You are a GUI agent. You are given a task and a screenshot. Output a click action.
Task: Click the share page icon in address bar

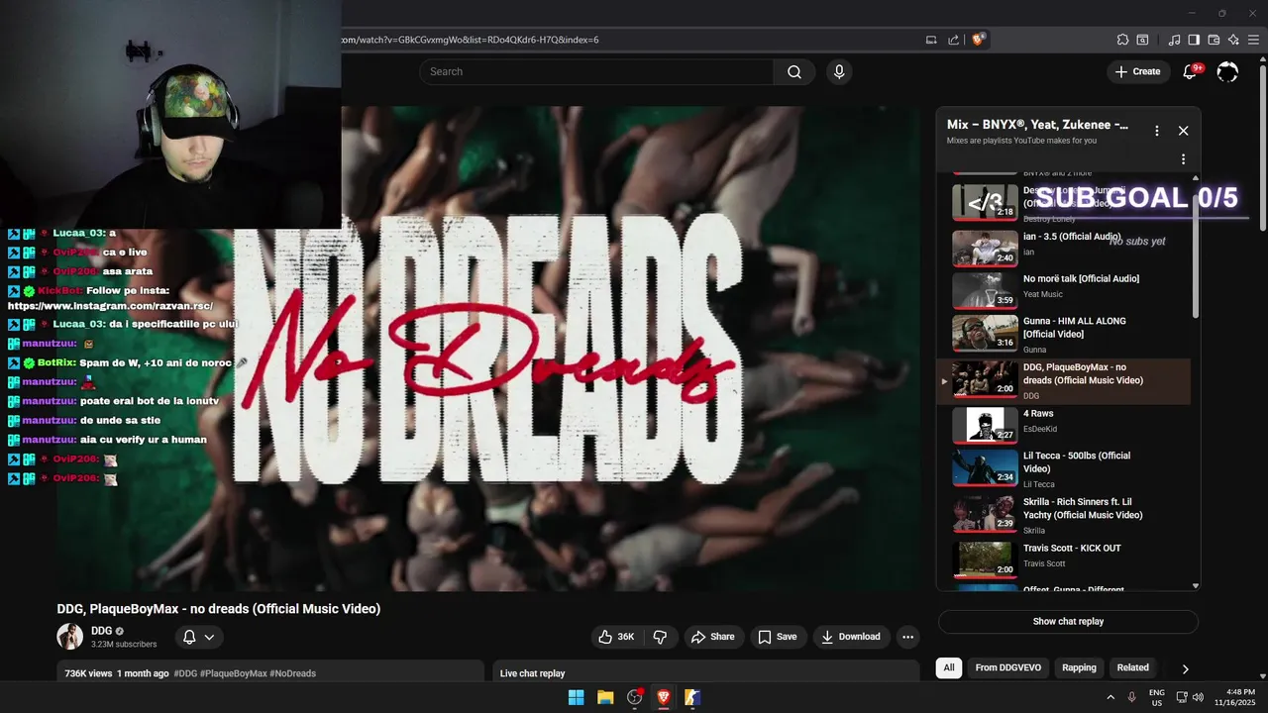click(x=953, y=40)
